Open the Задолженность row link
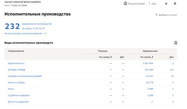This screenshot has width=187, height=109. [x=16, y=63]
